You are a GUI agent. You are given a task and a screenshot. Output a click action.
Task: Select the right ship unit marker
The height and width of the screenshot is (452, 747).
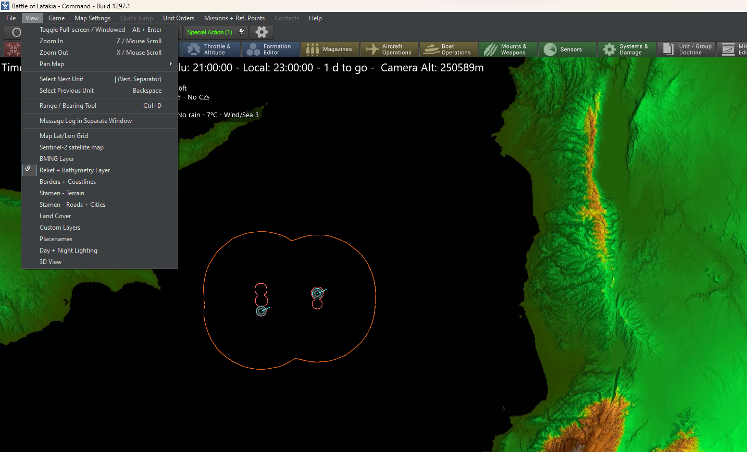tap(317, 293)
